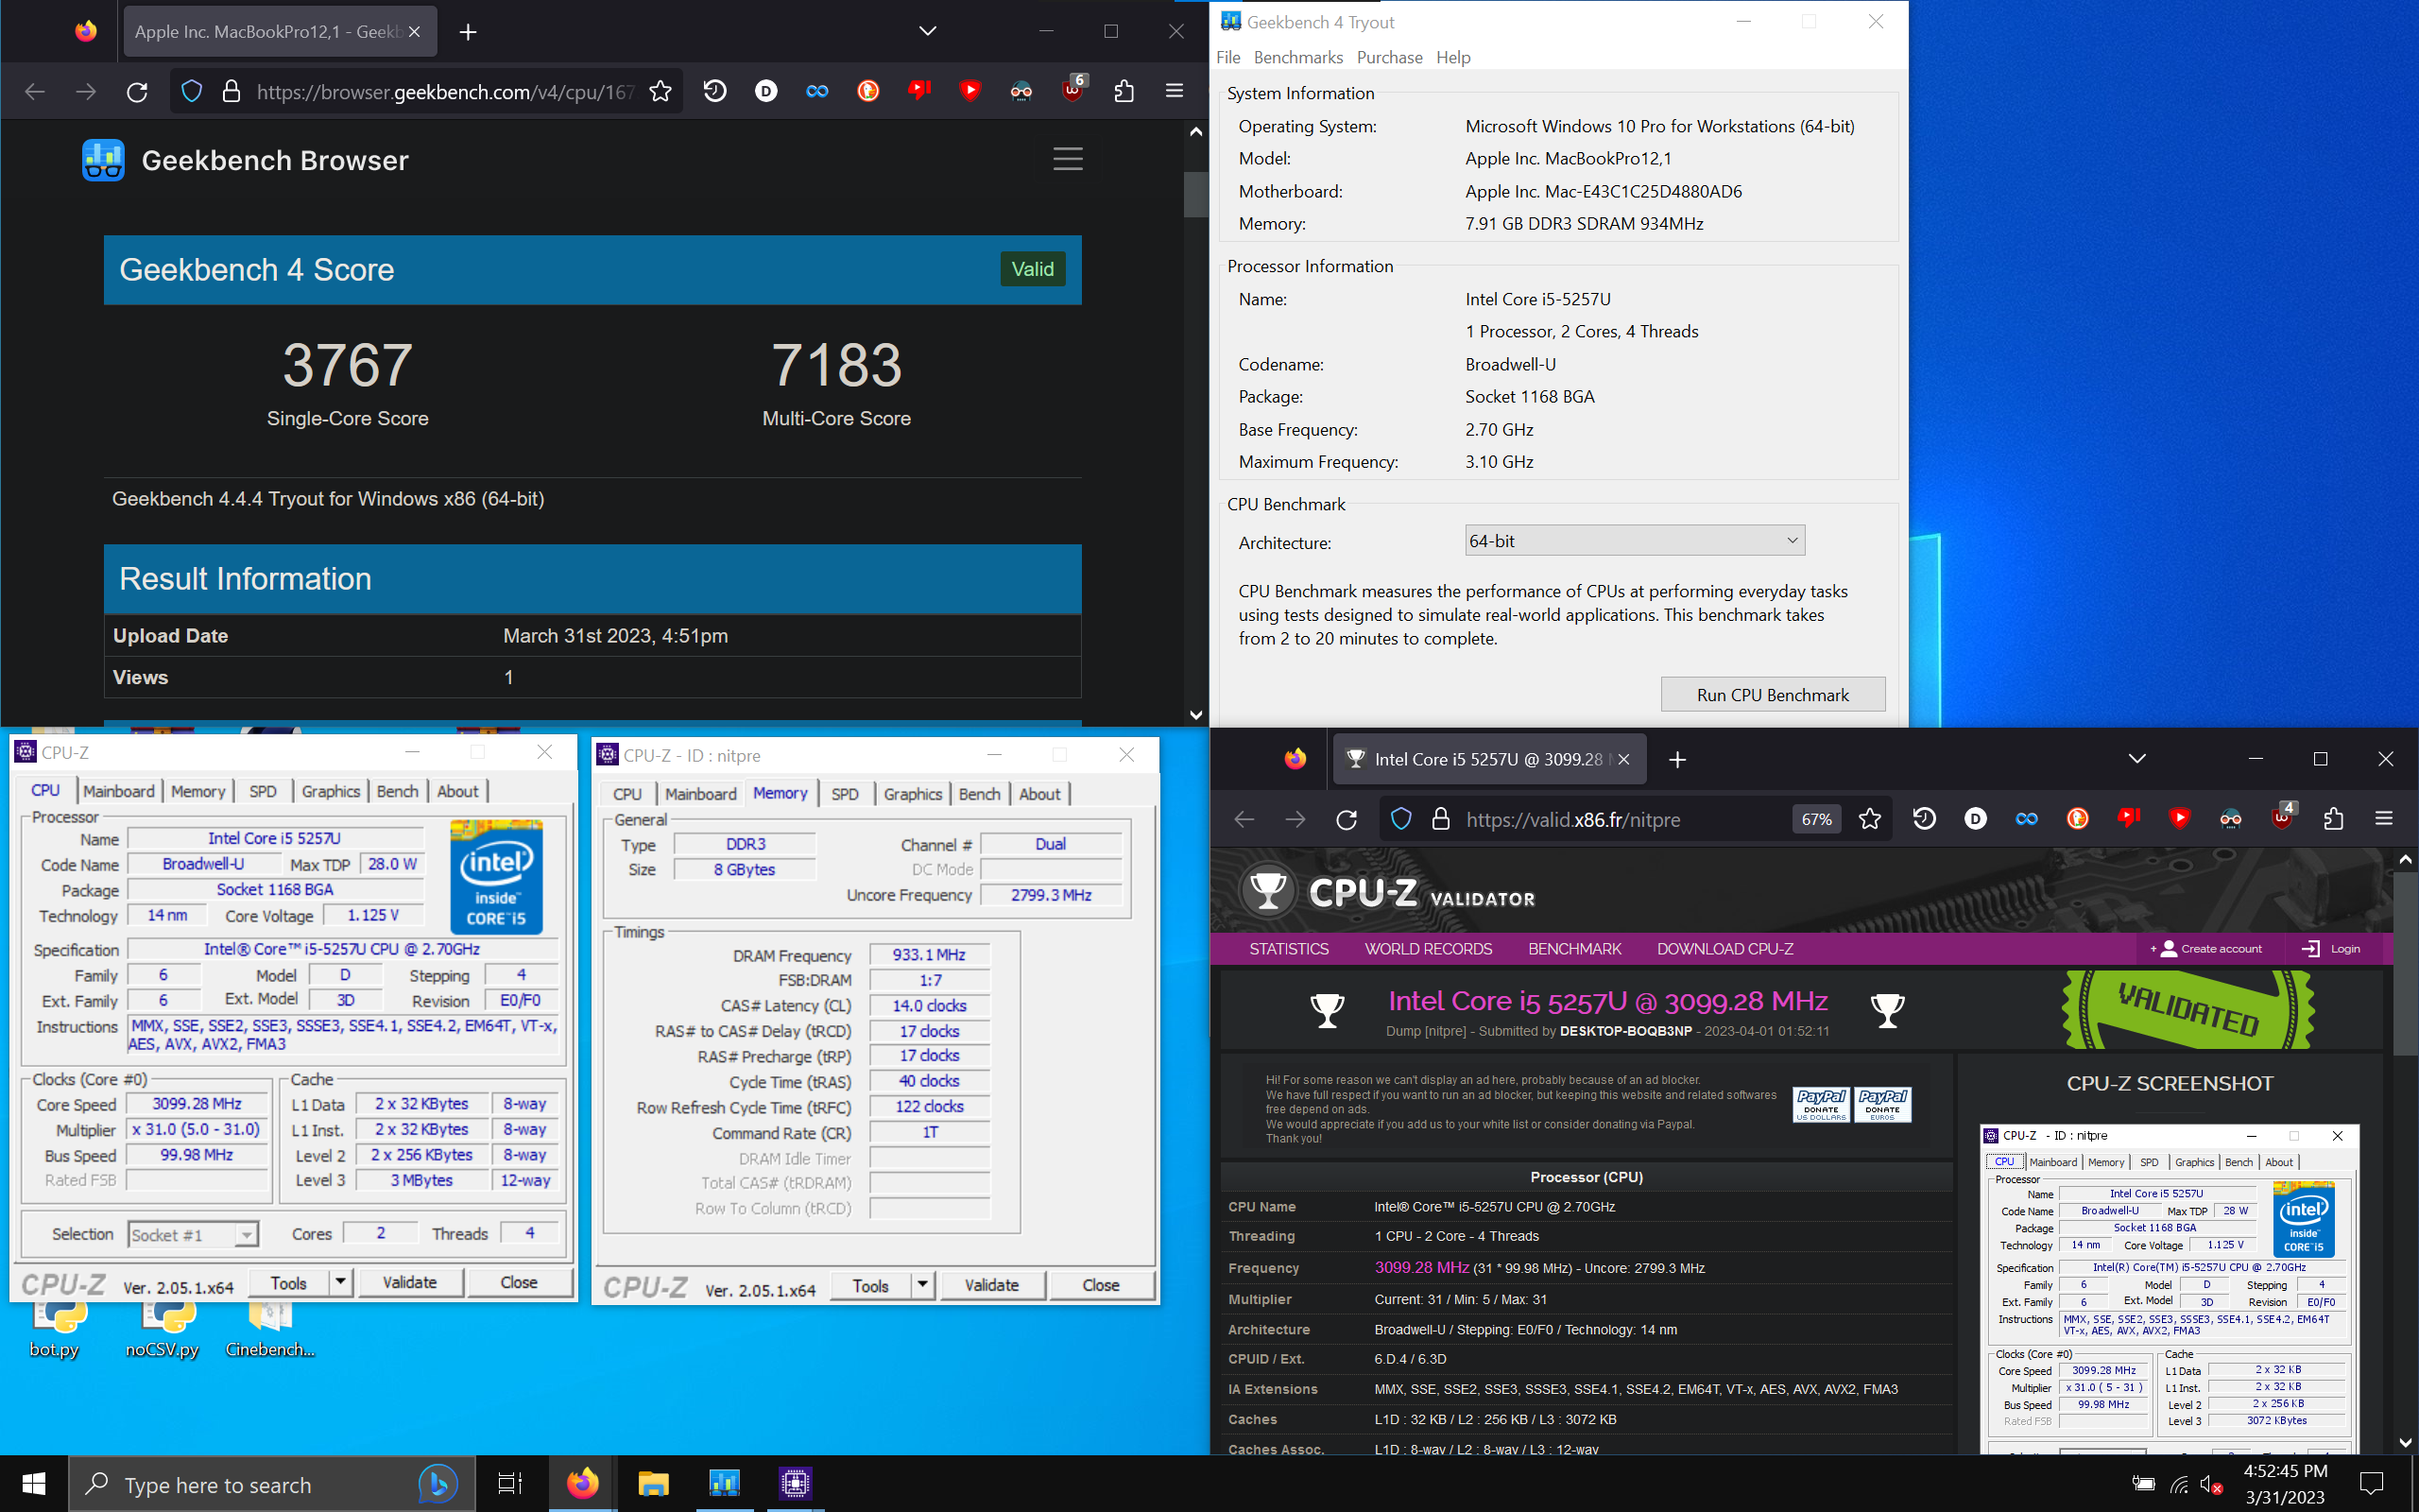Viewport: 2419px width, 1512px height.
Task: Click the validator page scroll down arrow
Action: click(2405, 1442)
